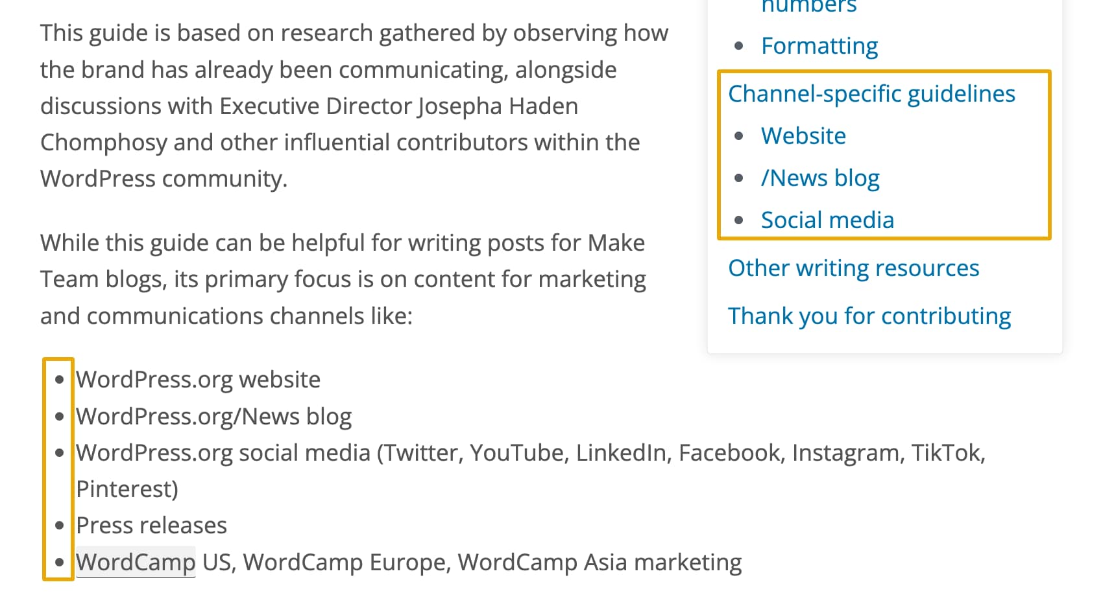Click the partially visible numbers link
This screenshot has width=1103, height=604.
pos(808,6)
